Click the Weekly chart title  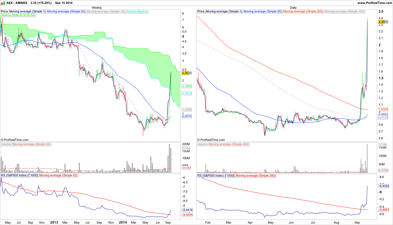pos(97,8)
